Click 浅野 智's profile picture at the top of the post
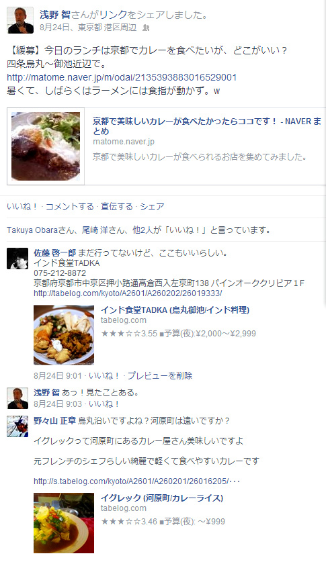This screenshot has height=562, width=326. coord(20,20)
